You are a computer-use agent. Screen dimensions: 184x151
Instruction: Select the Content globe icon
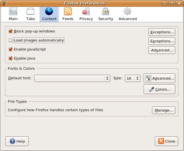pyautogui.click(x=49, y=11)
